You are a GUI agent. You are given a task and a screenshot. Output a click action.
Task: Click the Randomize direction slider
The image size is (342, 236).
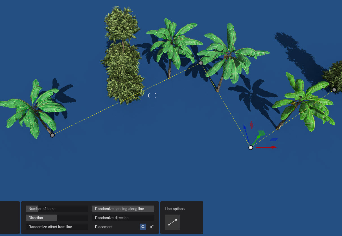[123, 218]
